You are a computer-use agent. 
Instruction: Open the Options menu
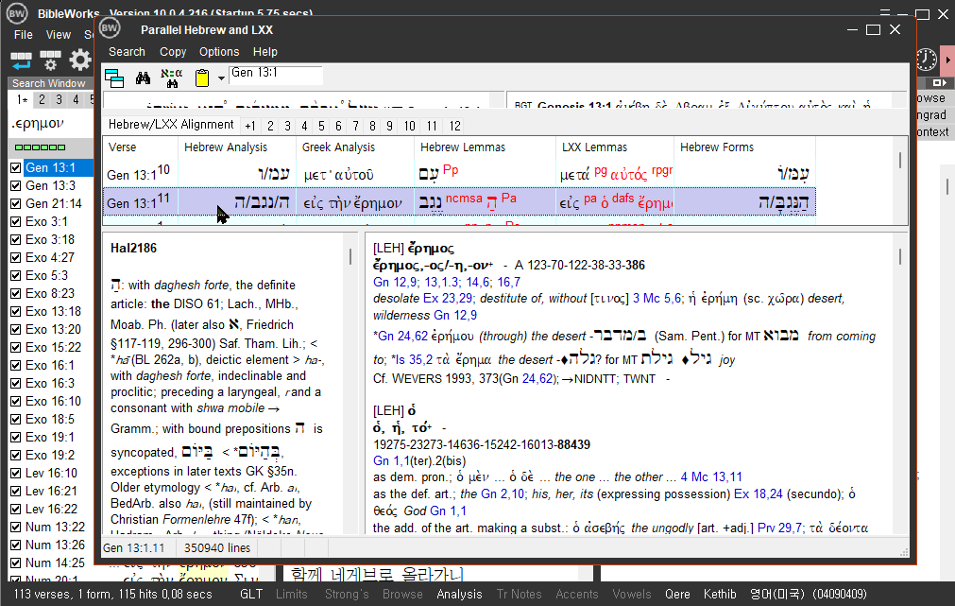(218, 52)
